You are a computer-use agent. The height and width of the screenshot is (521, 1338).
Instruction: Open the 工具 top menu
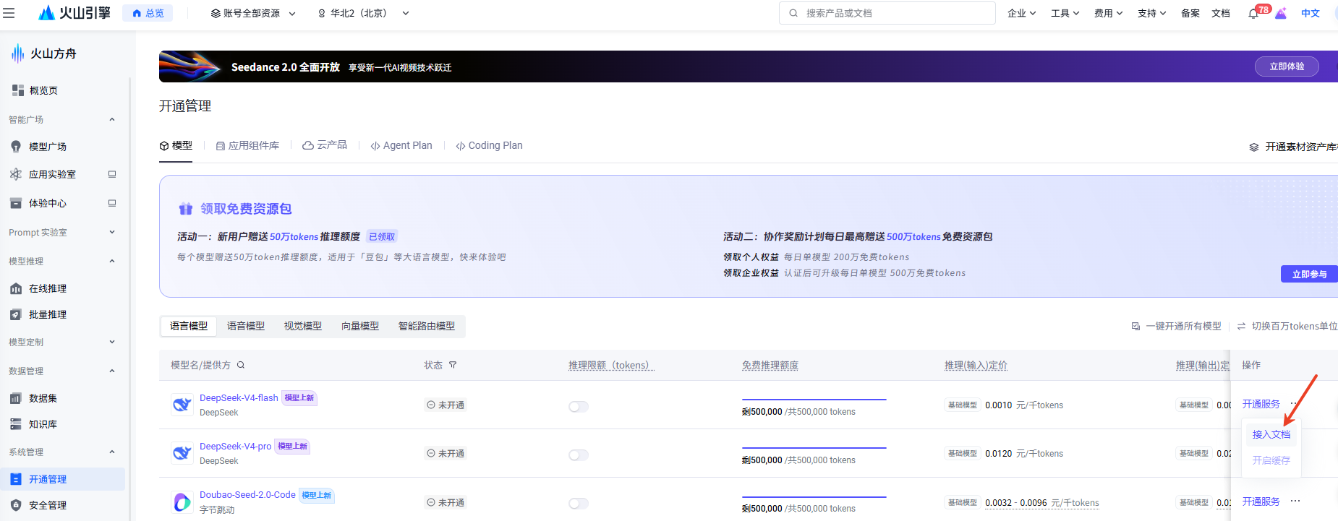point(1065,13)
